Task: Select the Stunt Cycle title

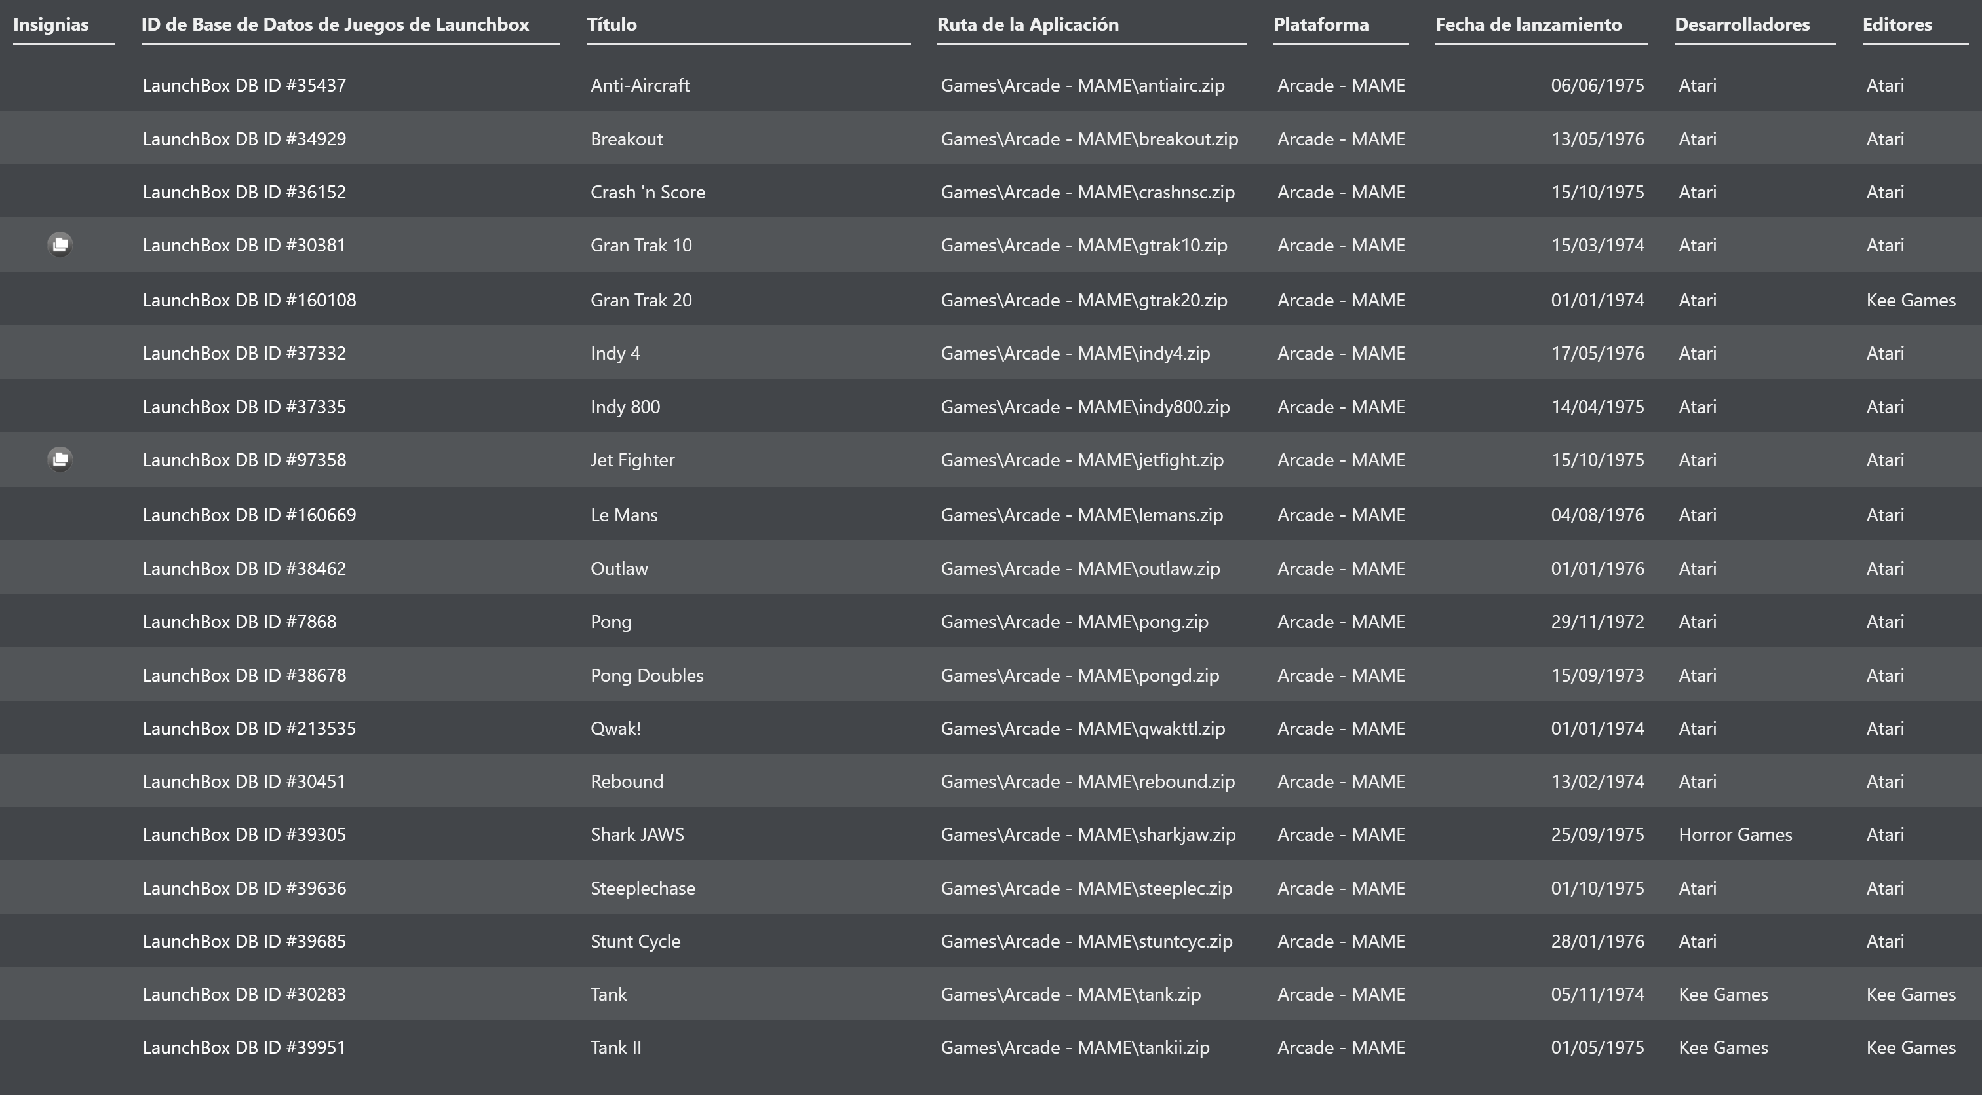Action: (x=636, y=941)
